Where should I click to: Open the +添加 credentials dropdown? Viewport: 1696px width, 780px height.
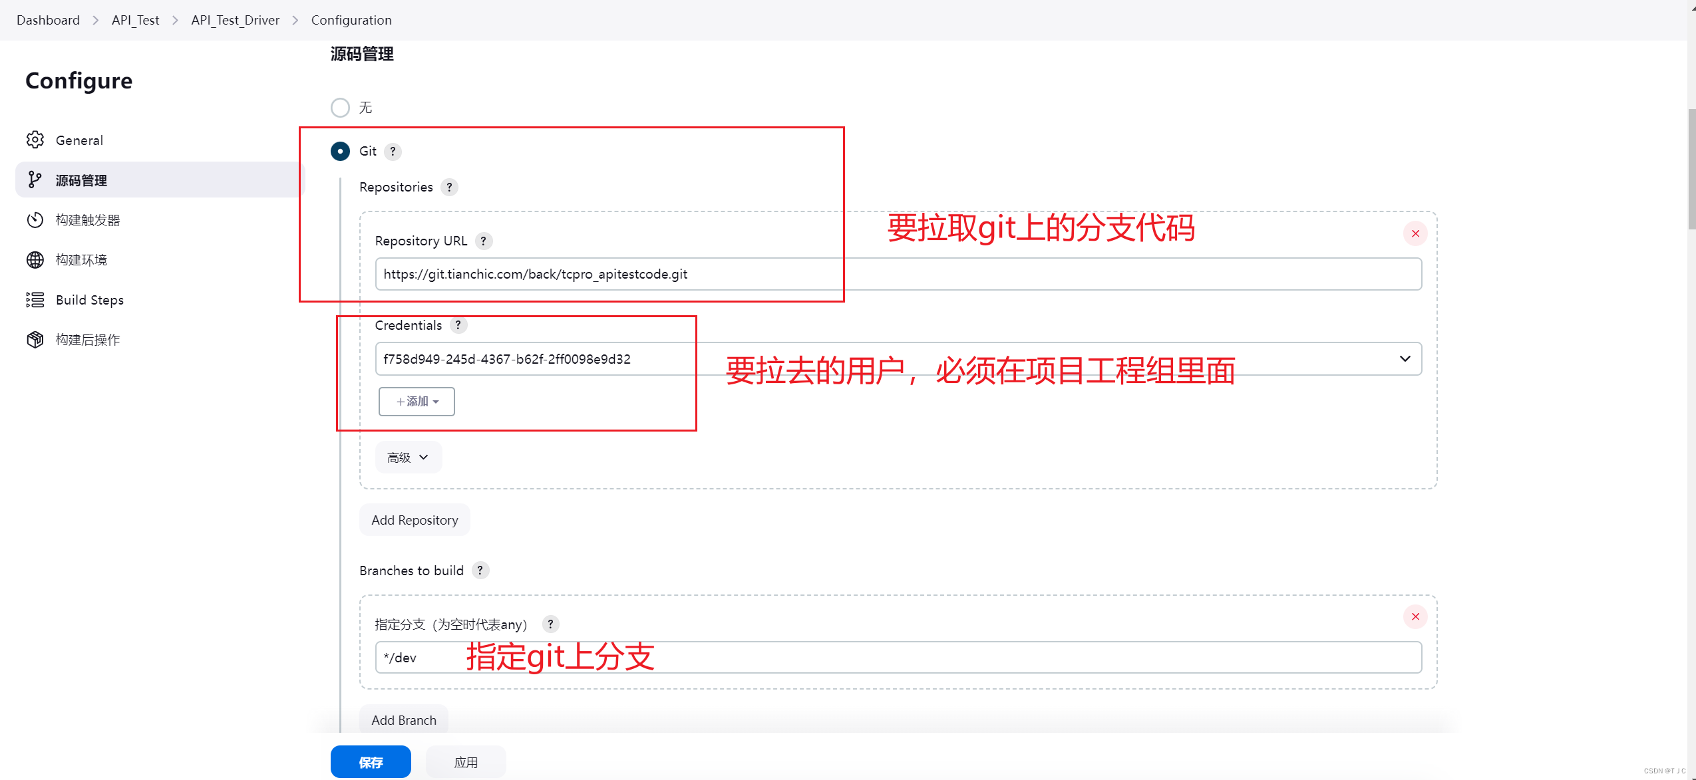(x=416, y=401)
